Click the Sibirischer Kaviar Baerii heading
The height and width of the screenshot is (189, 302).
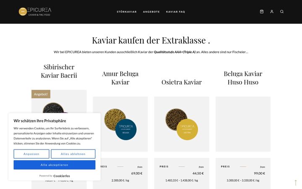59,71
